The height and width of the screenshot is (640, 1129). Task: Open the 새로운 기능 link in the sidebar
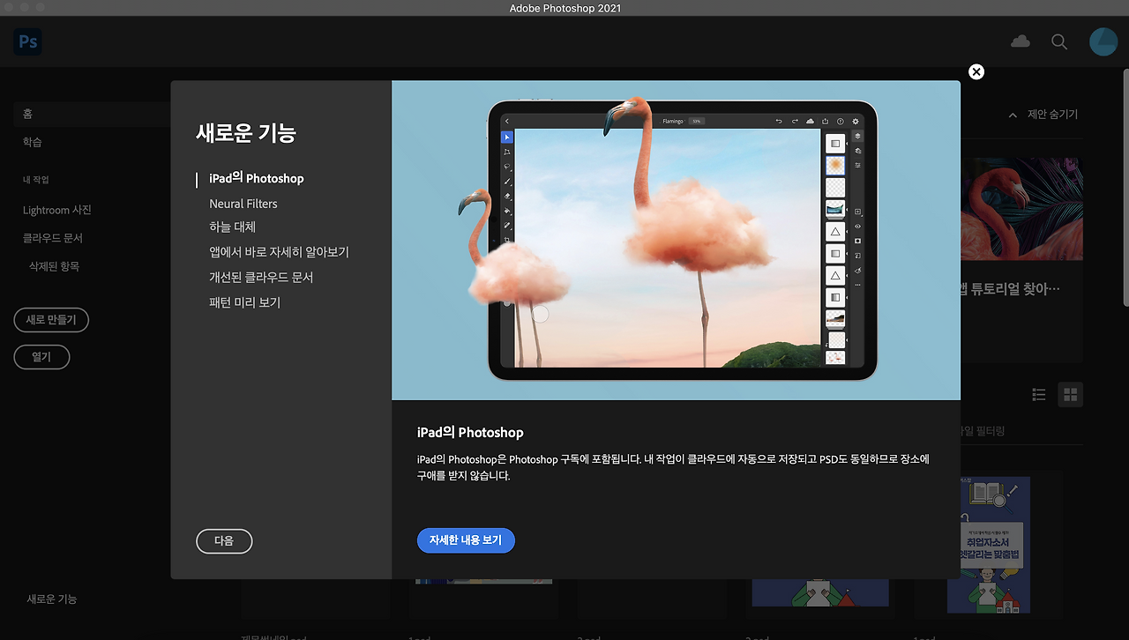pos(52,599)
